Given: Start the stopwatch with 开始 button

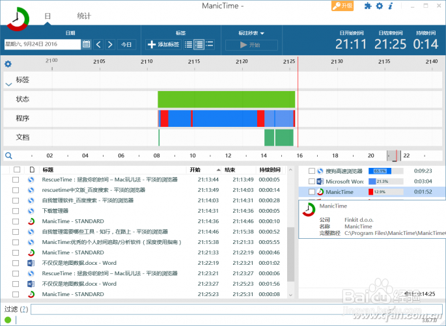Looking at the screenshot, I should [x=251, y=45].
